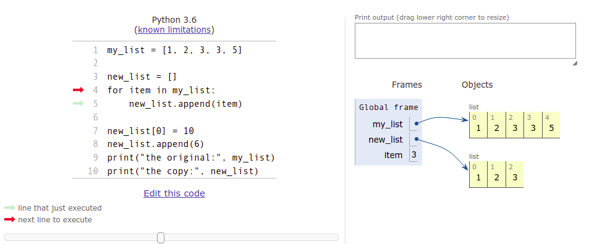This screenshot has width=589, height=244.
Task: Click the green just-executed arrow at line 5
Action: [x=78, y=104]
